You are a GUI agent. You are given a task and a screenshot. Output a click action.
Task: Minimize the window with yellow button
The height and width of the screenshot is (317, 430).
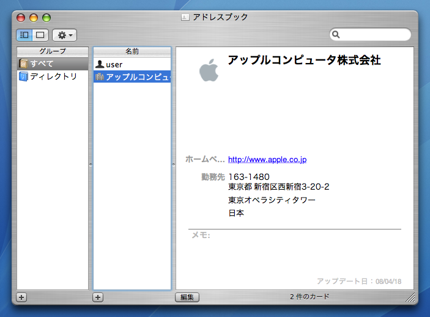pyautogui.click(x=34, y=18)
